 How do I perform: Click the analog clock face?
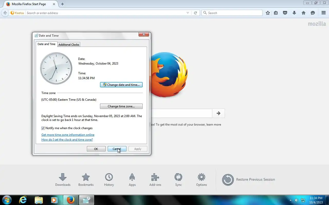click(56, 68)
